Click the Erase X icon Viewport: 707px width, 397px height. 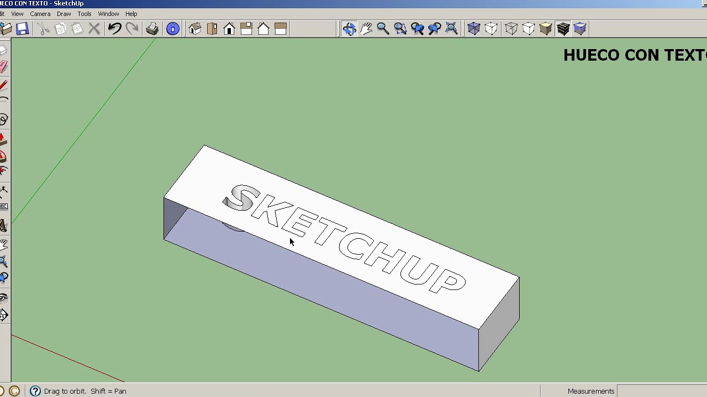[x=94, y=29]
